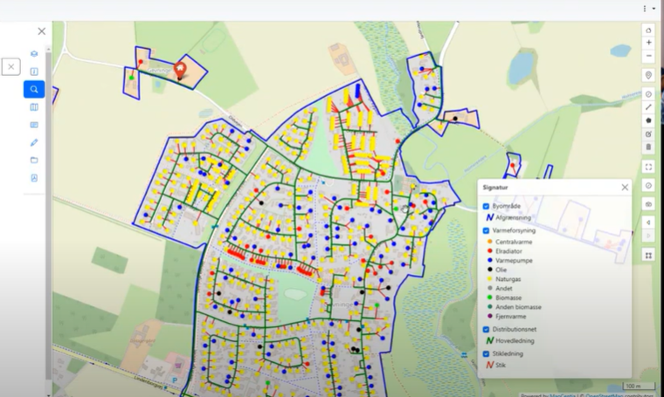Click the yellow Naturgas legend dot
Screen dimensions: 664x397
492,280
